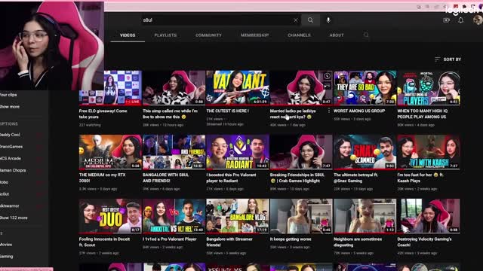Image resolution: width=483 pixels, height=271 pixels.
Task: Switch to the Playlists tab
Action: coord(165,35)
